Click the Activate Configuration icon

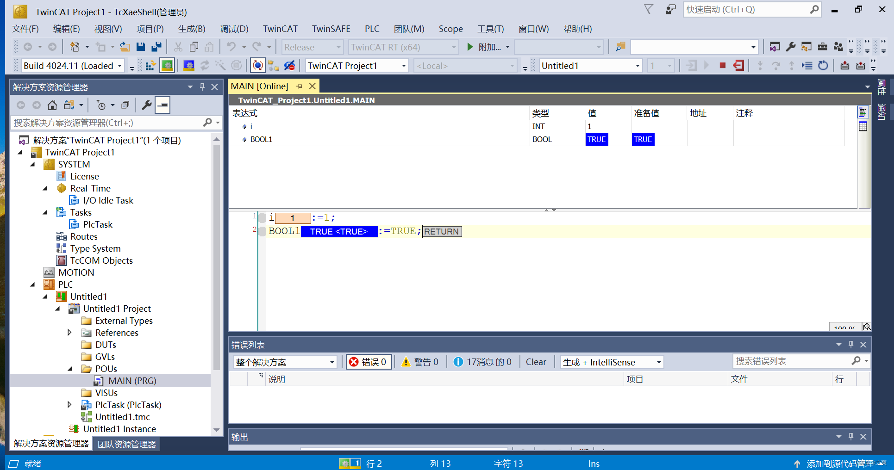pyautogui.click(x=150, y=66)
